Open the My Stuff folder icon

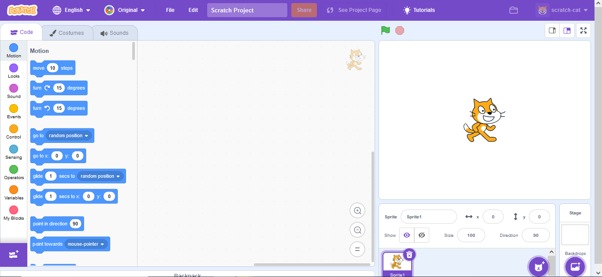513,10
